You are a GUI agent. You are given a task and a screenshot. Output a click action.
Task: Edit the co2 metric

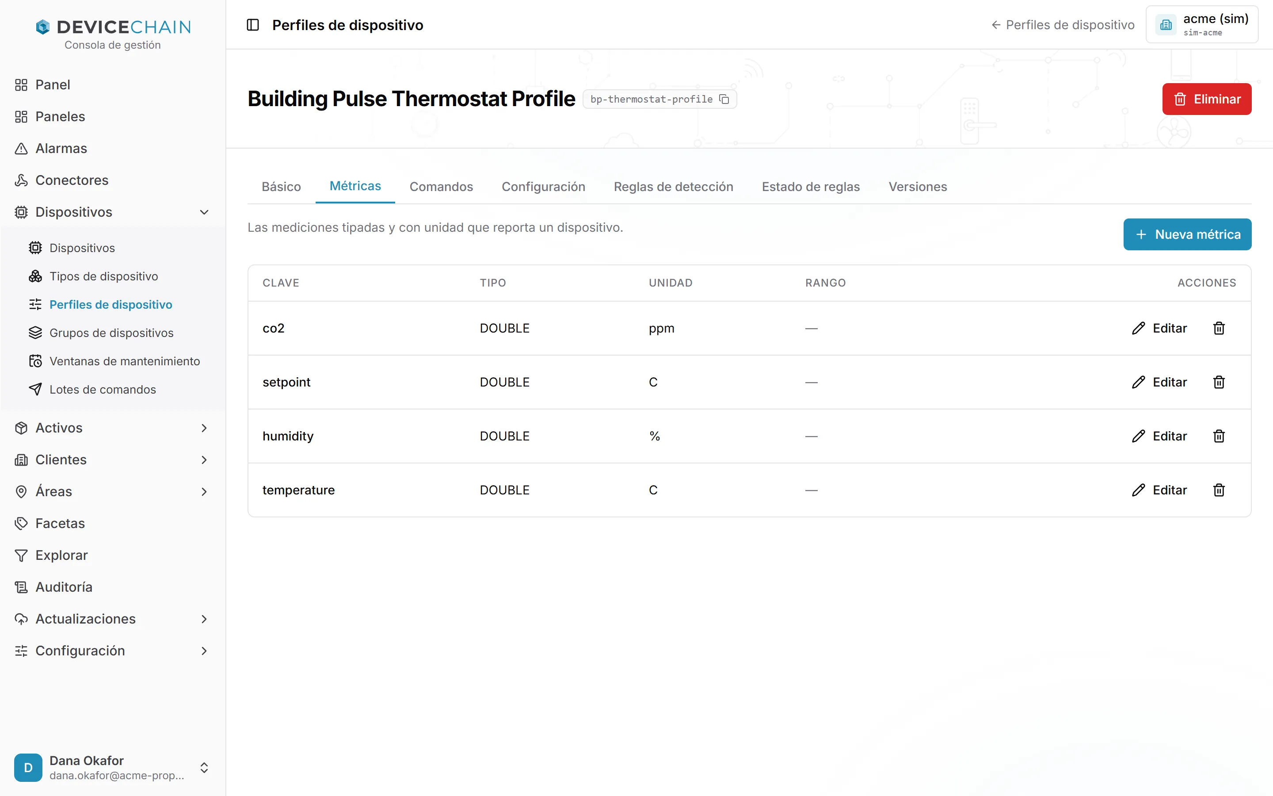click(1159, 328)
